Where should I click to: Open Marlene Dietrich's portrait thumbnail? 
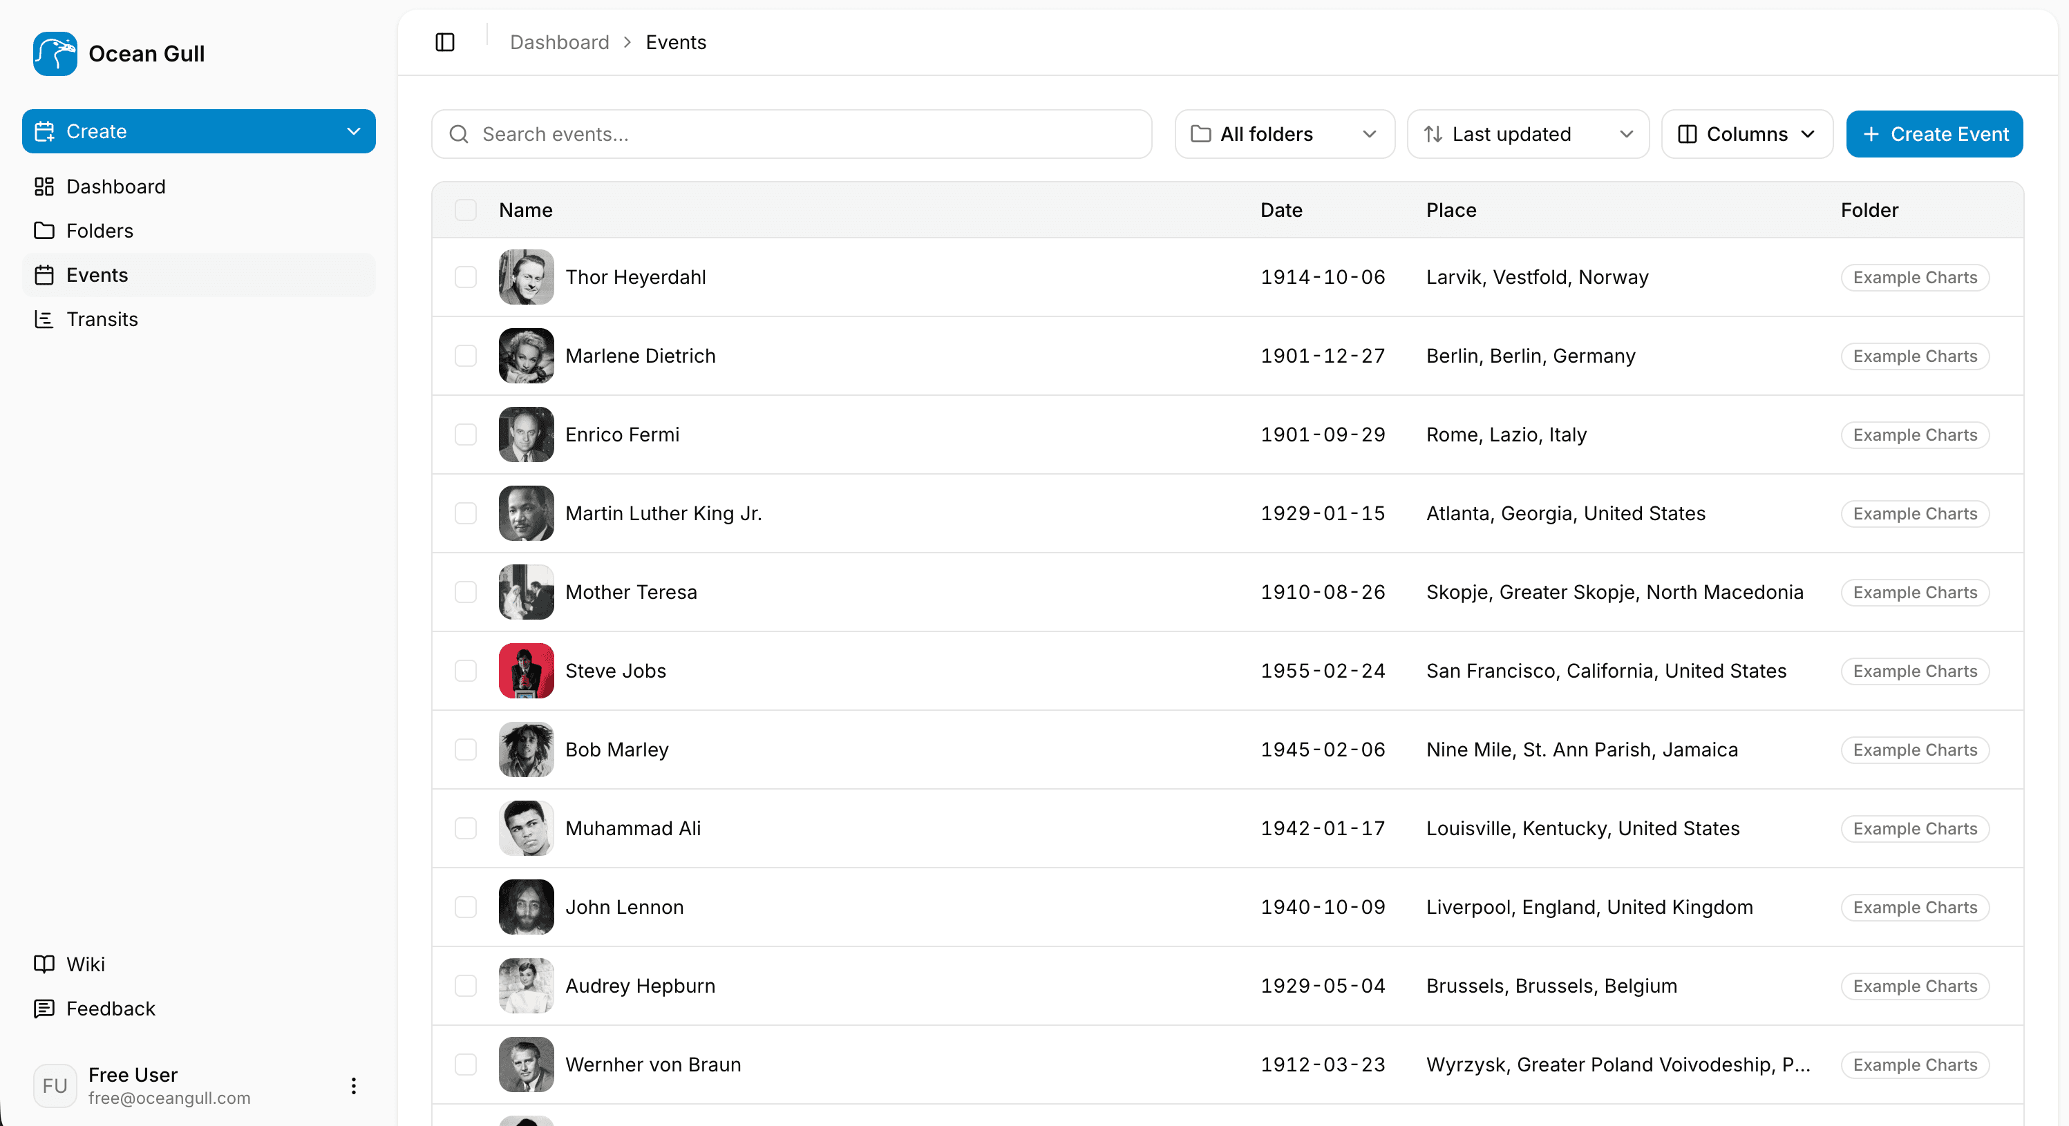[x=526, y=356]
